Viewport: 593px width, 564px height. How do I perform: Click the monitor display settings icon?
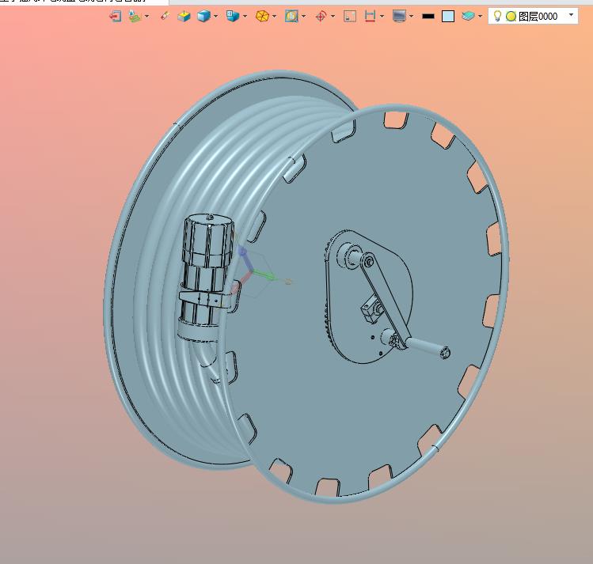click(399, 17)
